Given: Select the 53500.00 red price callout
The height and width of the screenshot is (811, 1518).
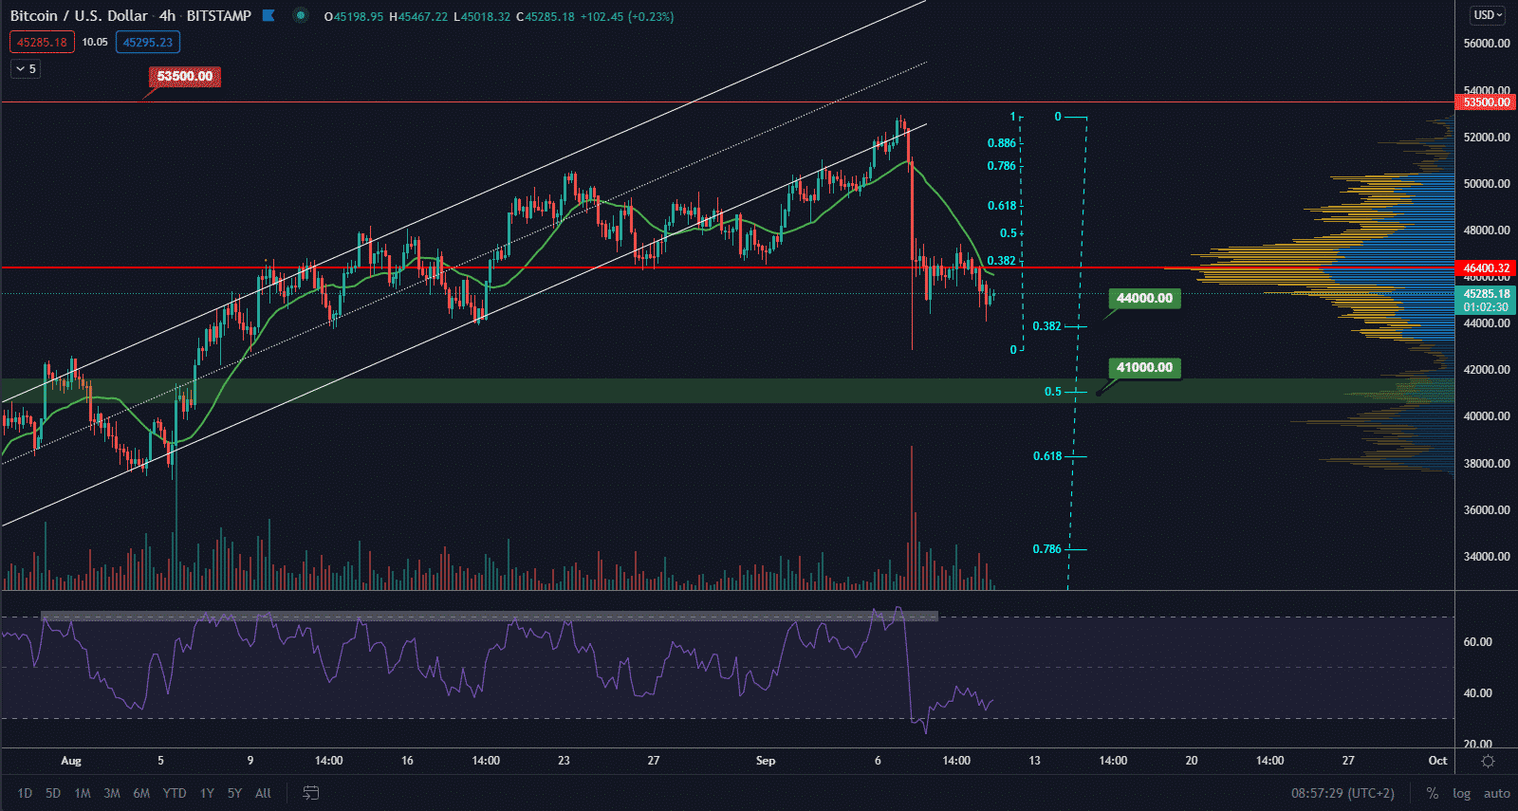Looking at the screenshot, I should click(185, 76).
